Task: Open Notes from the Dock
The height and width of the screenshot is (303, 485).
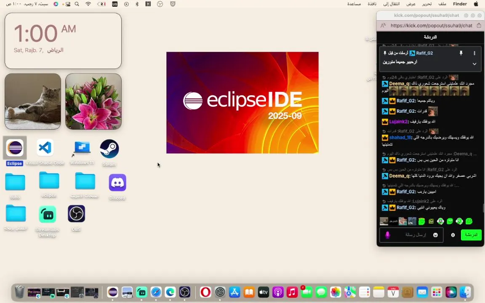Action: 378,292
